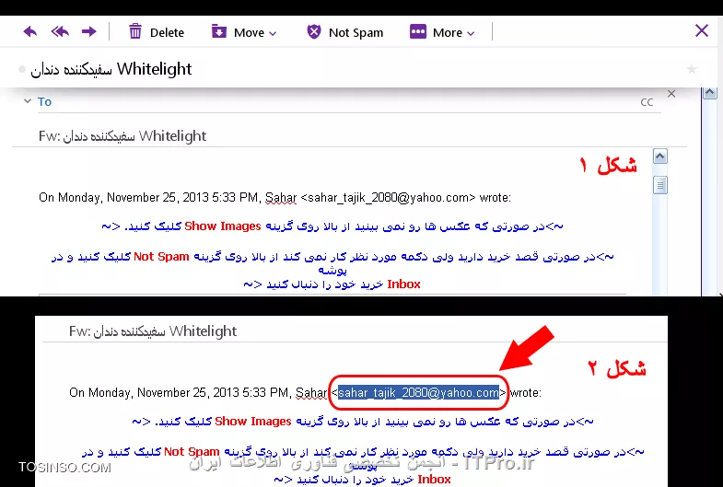723x487 pixels.
Task: Close the compose pane small X
Action: (x=671, y=94)
